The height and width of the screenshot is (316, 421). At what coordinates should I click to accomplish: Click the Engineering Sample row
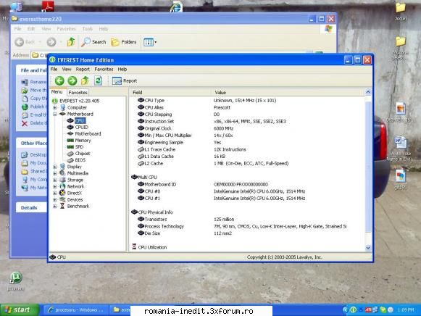click(247, 142)
